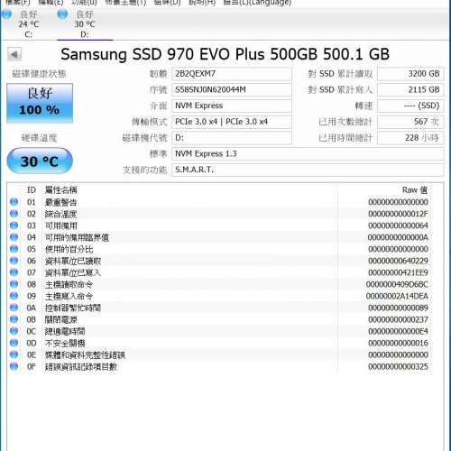This screenshot has height=451, width=451.
Task: Click the status dot for attribute 08
Action: 14,284
